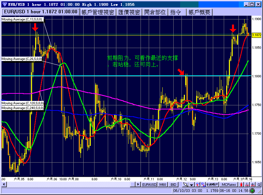Open the cursor tool dropdown arrow
Image resolution: width=263 pixels, height=195 pixels.
192,185
